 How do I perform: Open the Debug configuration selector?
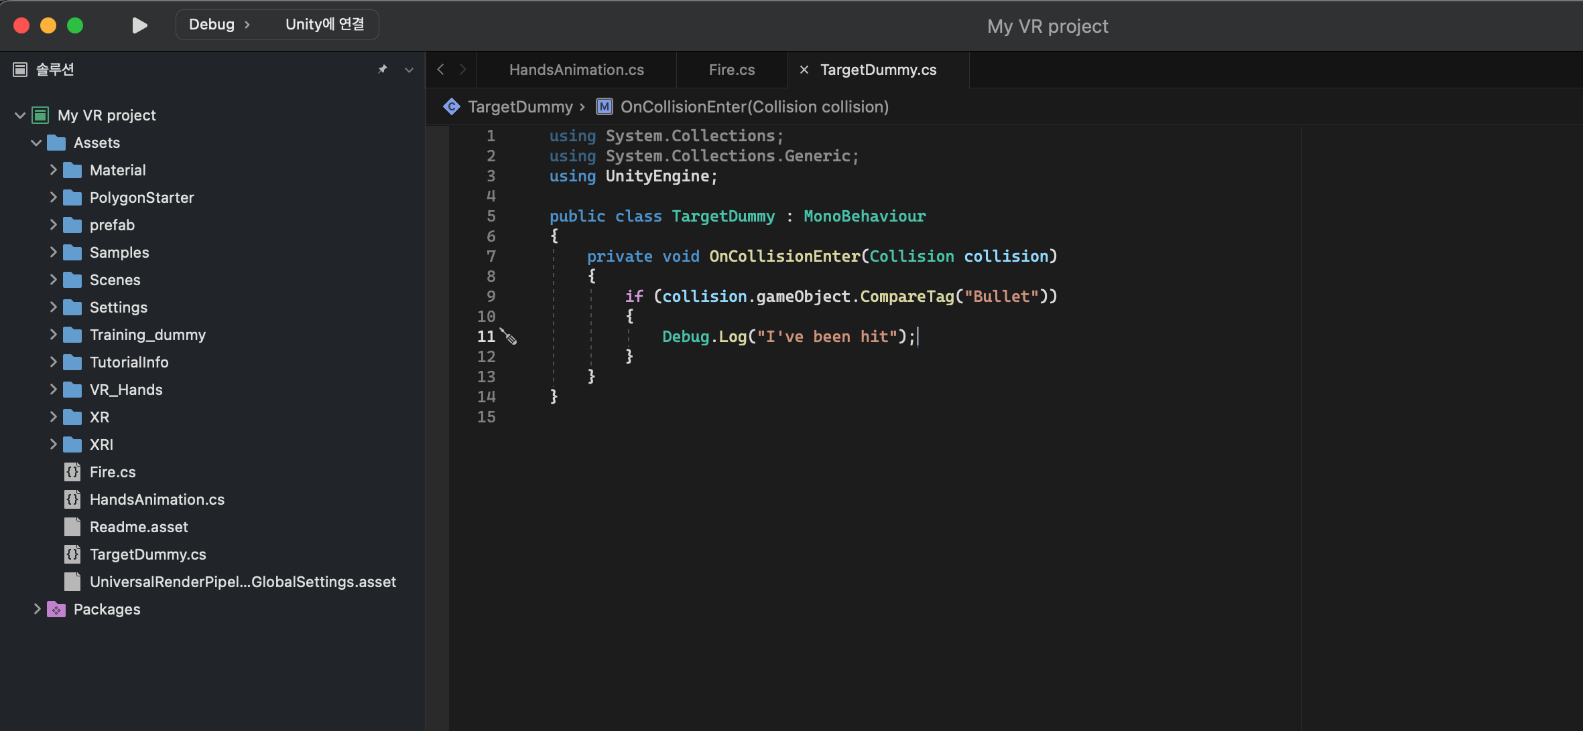[212, 25]
